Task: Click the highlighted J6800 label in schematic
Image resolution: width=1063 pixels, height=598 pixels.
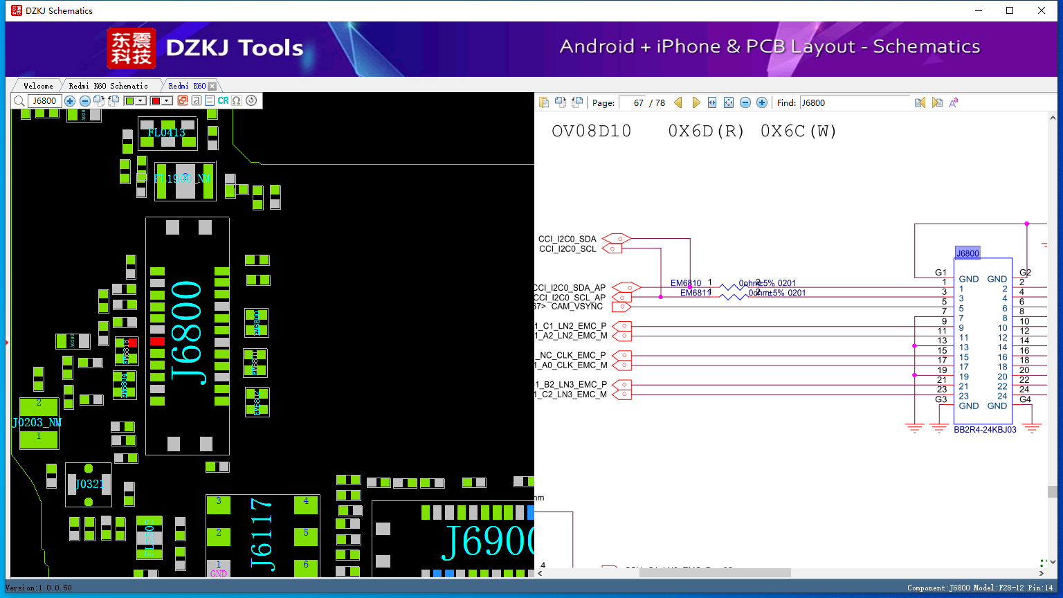Action: click(967, 253)
